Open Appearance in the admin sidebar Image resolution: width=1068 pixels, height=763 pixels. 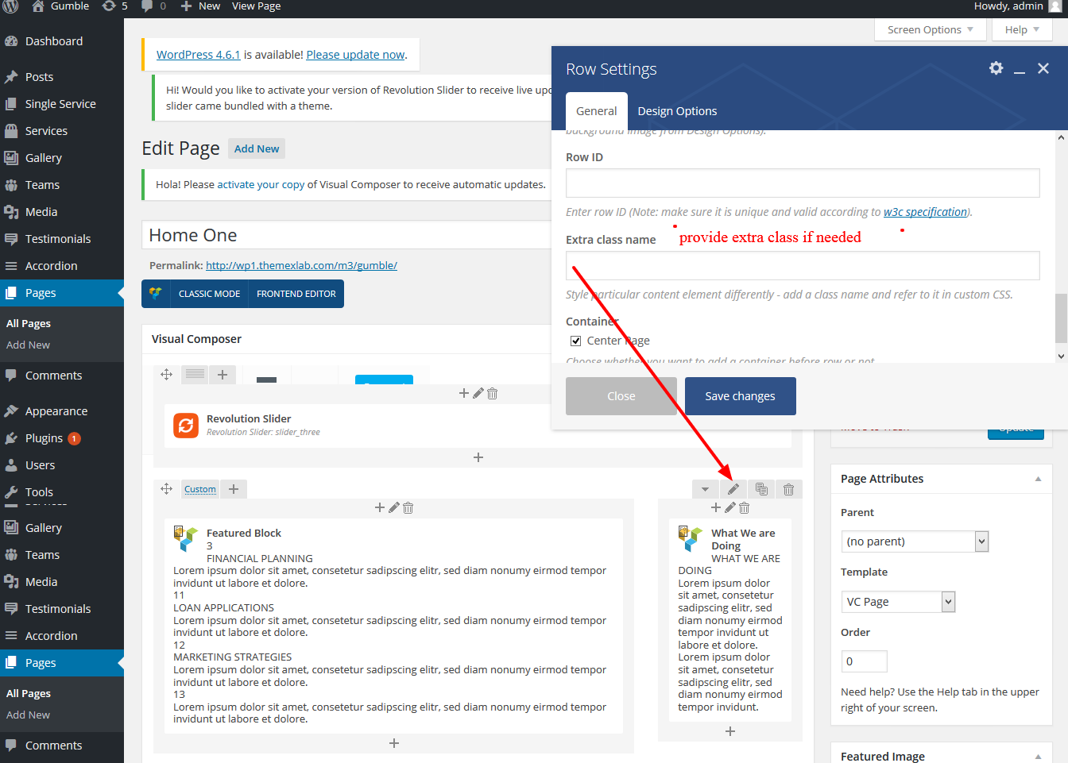(x=56, y=411)
